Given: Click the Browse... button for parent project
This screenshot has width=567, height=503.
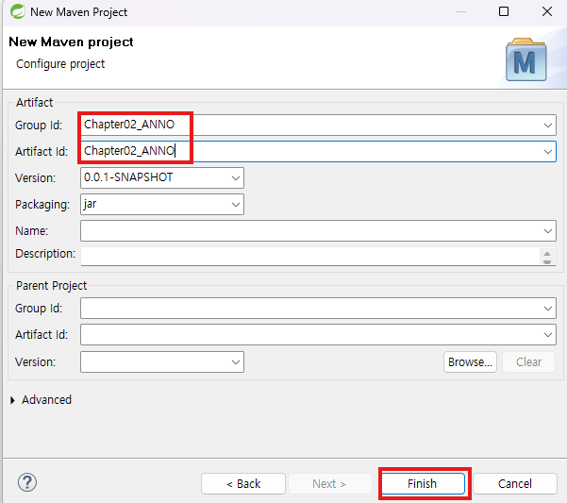Looking at the screenshot, I should coord(470,362).
